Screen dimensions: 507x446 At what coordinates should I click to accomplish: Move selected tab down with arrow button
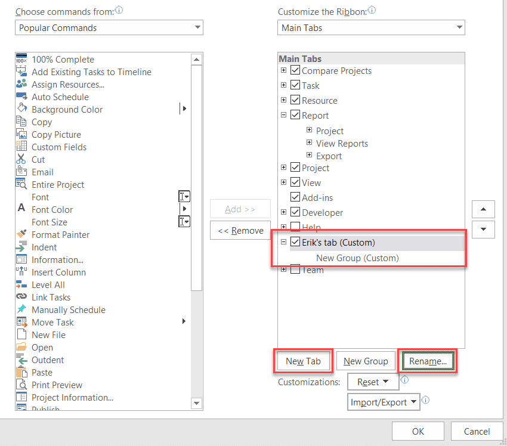483,229
